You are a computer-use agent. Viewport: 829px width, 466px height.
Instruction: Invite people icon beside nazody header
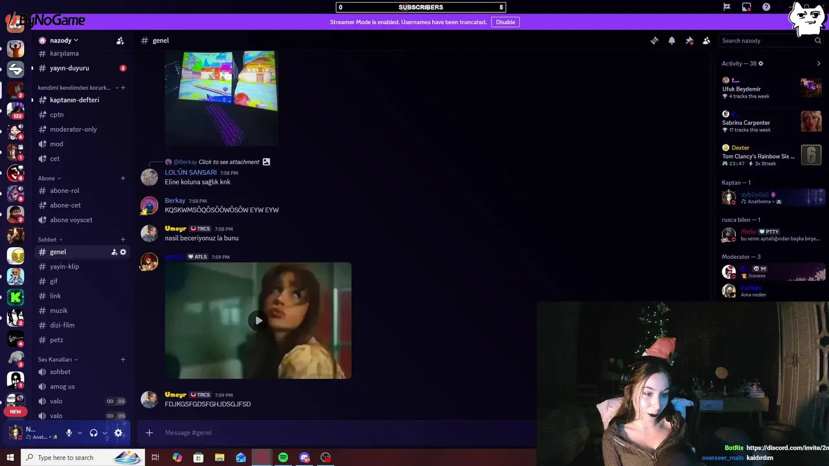pyautogui.click(x=120, y=40)
